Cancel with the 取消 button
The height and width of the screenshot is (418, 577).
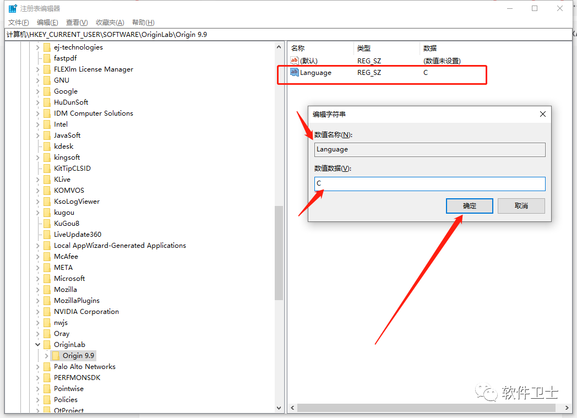(521, 206)
